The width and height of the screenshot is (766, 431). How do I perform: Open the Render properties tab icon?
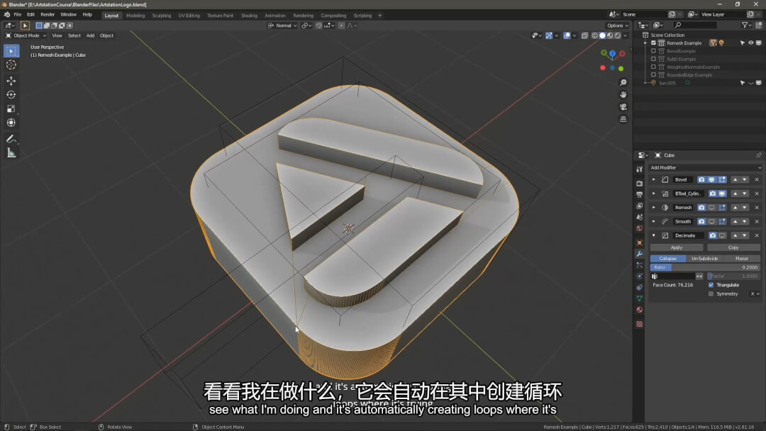point(640,183)
